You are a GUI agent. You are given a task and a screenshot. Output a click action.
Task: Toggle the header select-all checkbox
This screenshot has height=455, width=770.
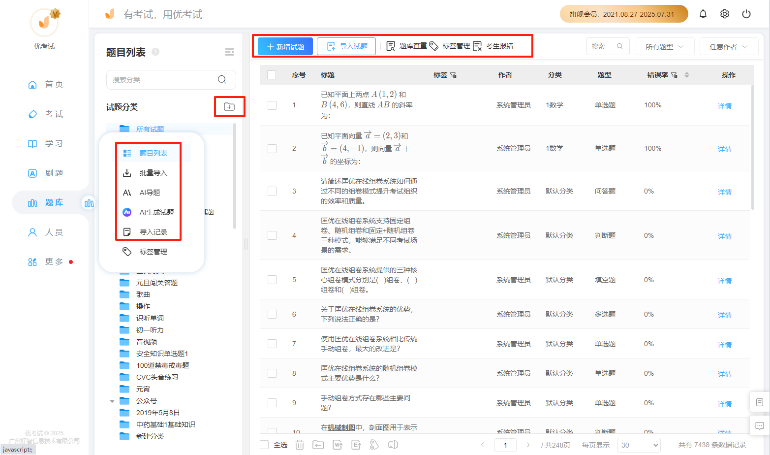tap(272, 75)
